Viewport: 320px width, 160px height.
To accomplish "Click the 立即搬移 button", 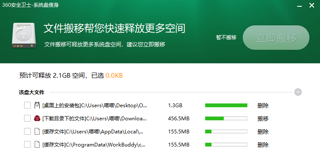I will coord(276,38).
